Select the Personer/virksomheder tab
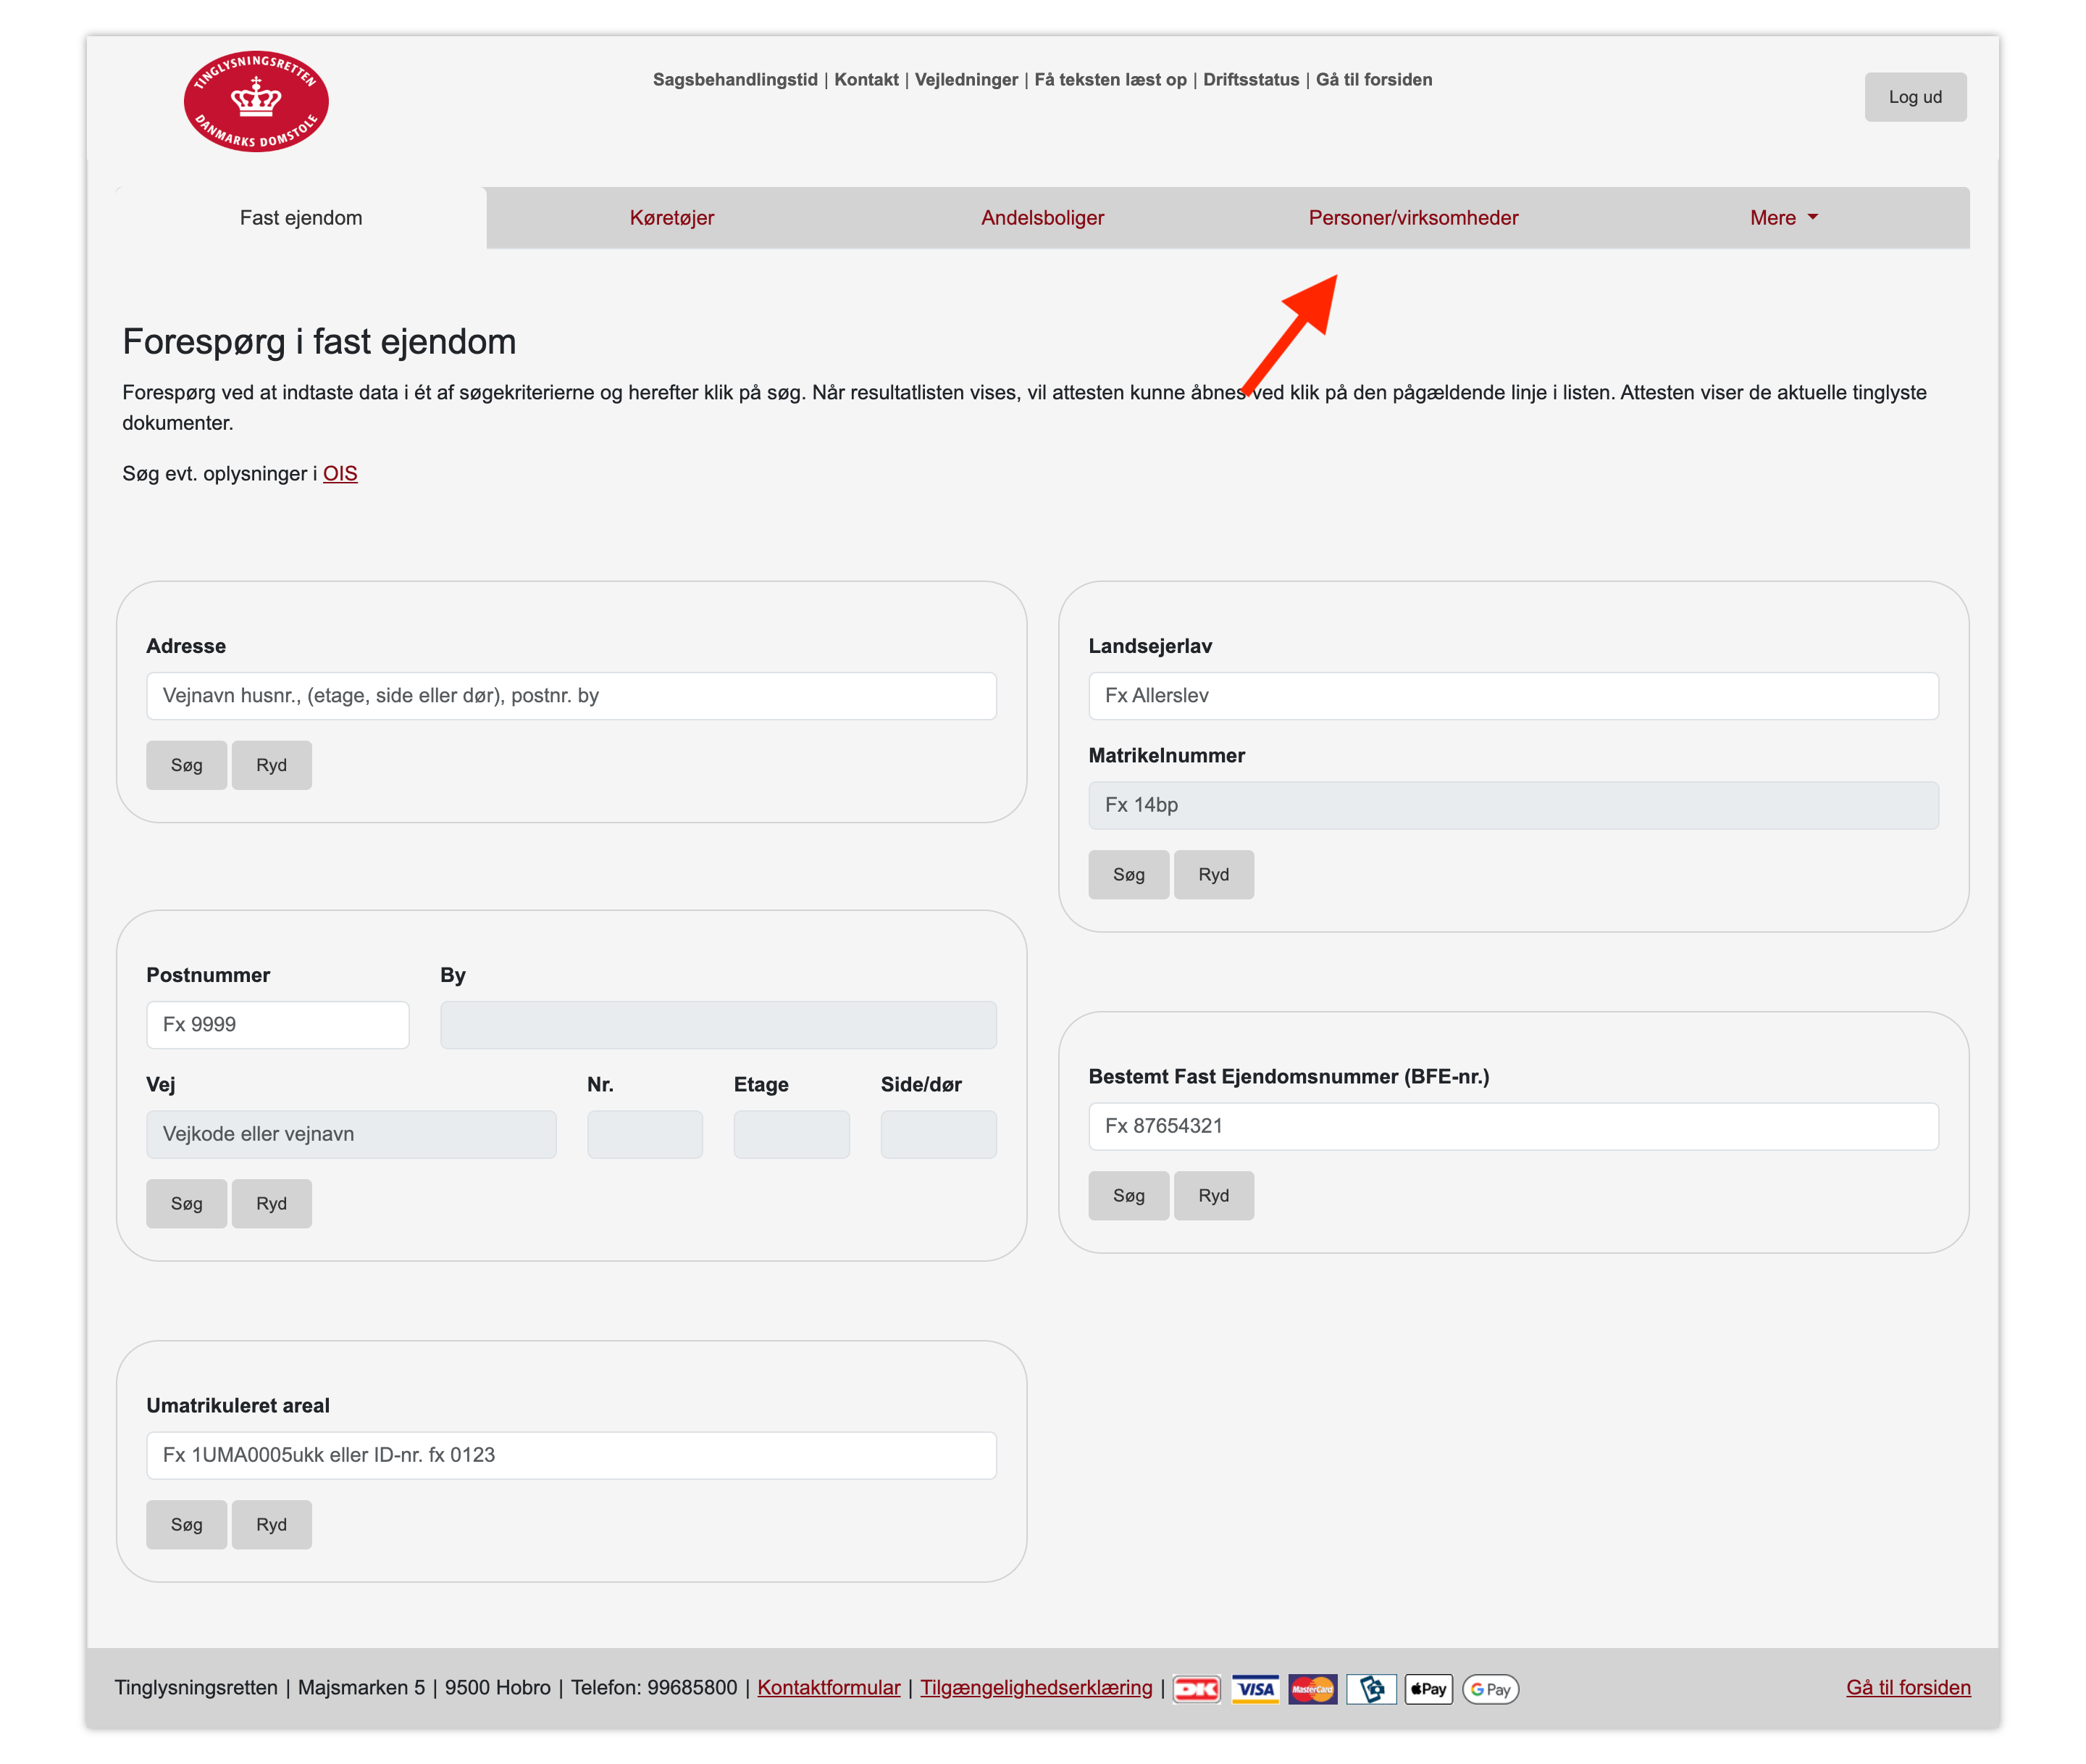 coord(1412,218)
